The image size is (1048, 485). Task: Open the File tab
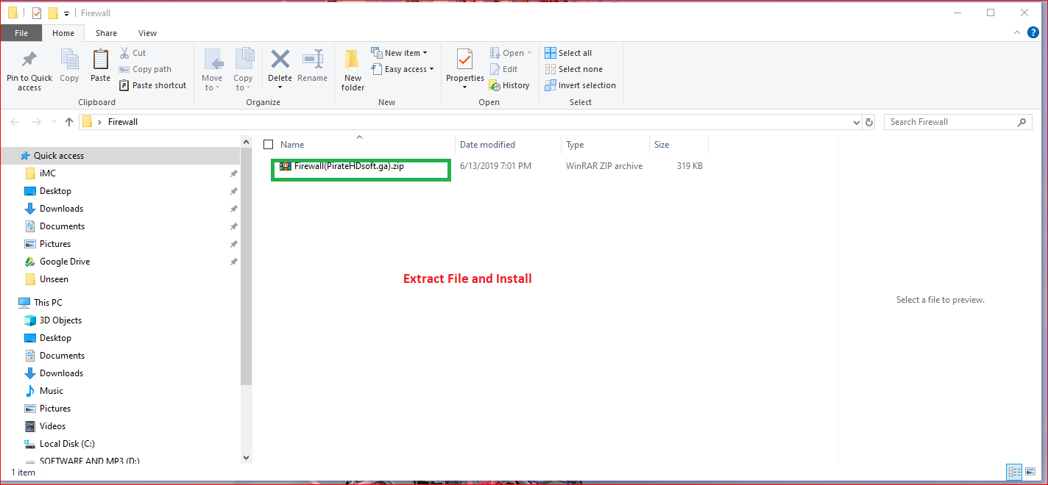pos(21,33)
